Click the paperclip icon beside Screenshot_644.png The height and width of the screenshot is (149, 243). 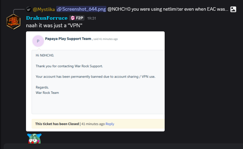[x=59, y=9]
